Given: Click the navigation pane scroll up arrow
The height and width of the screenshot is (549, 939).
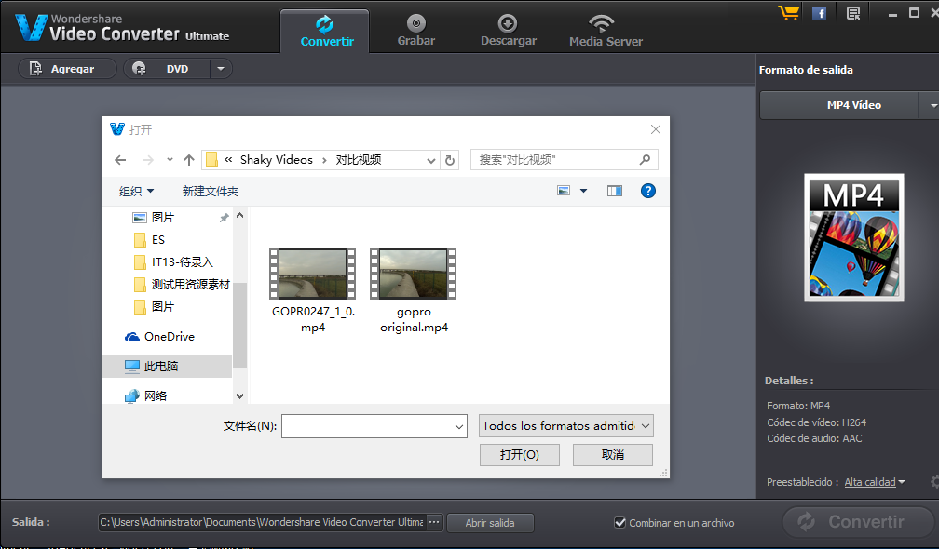Looking at the screenshot, I should coord(240,215).
